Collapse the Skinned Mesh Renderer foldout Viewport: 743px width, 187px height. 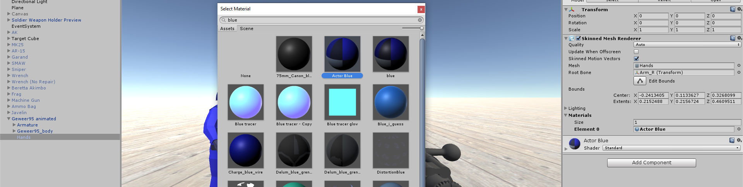[x=566, y=39]
